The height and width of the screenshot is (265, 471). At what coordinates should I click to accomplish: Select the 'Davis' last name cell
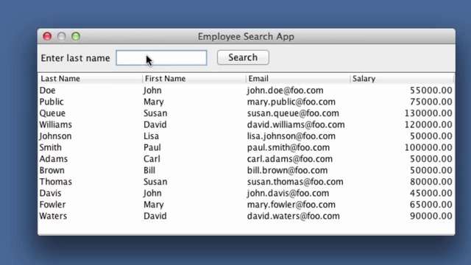point(51,193)
